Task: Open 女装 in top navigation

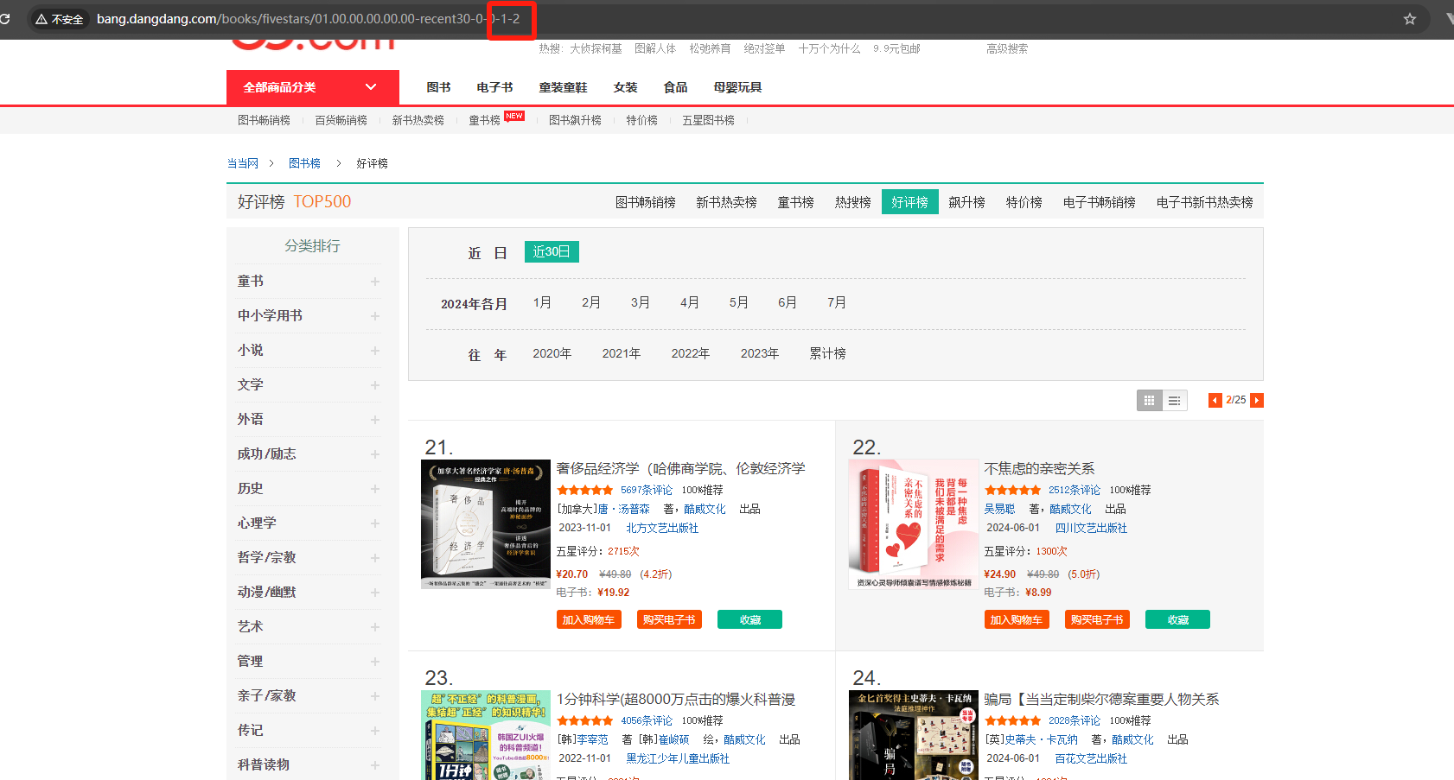Action: coord(625,87)
